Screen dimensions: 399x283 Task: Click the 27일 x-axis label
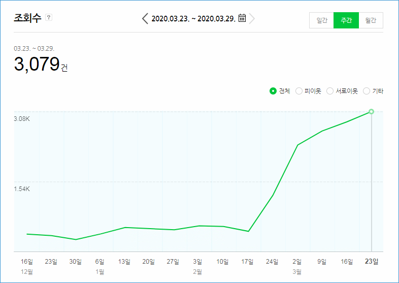[x=173, y=261]
